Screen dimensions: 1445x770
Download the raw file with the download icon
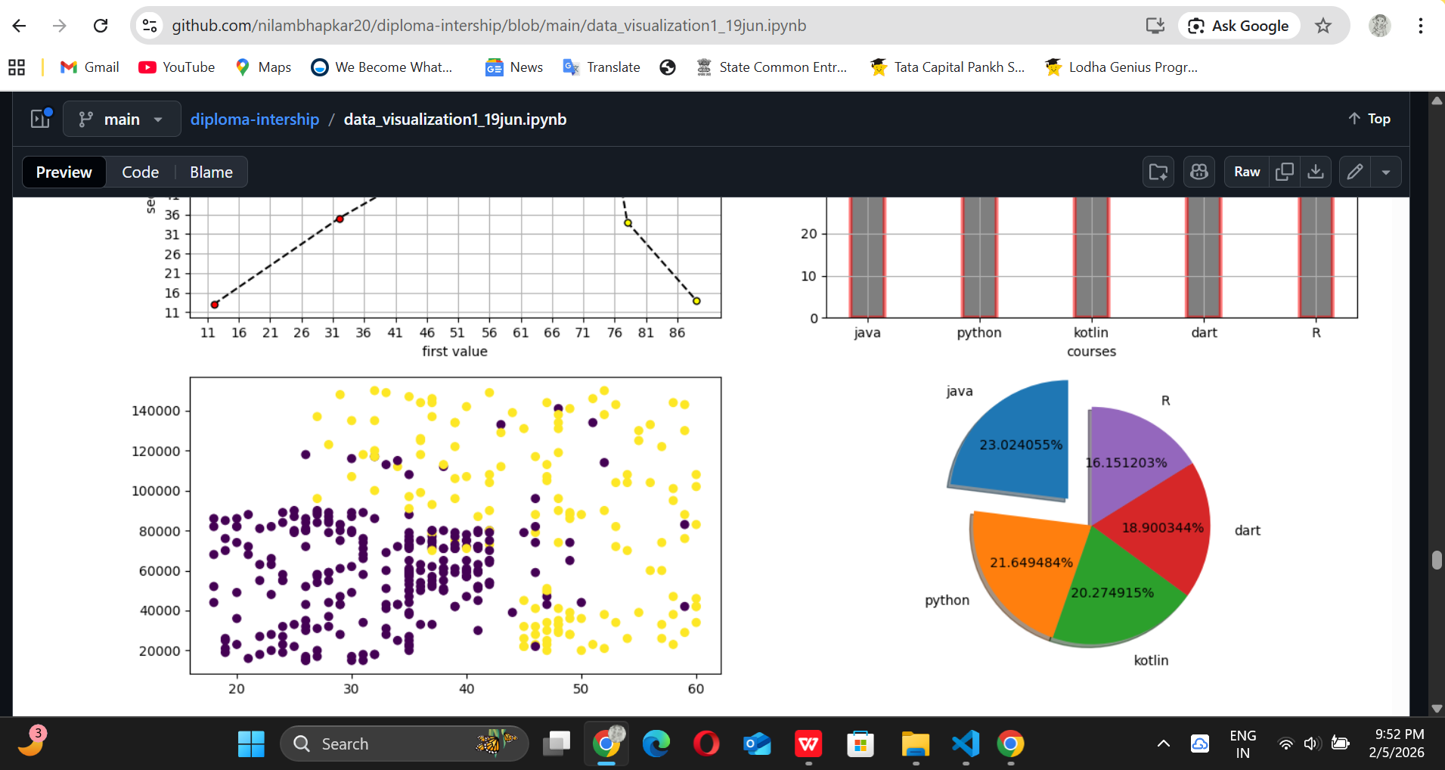(x=1316, y=172)
